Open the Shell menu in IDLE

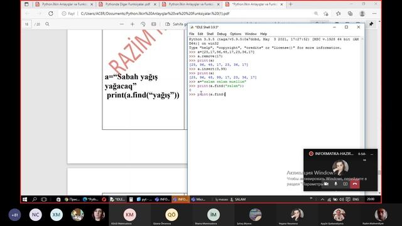point(210,34)
